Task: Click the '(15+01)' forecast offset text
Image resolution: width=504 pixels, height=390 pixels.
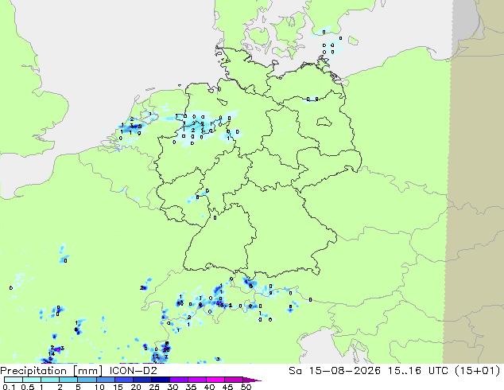Action: pyautogui.click(x=477, y=371)
